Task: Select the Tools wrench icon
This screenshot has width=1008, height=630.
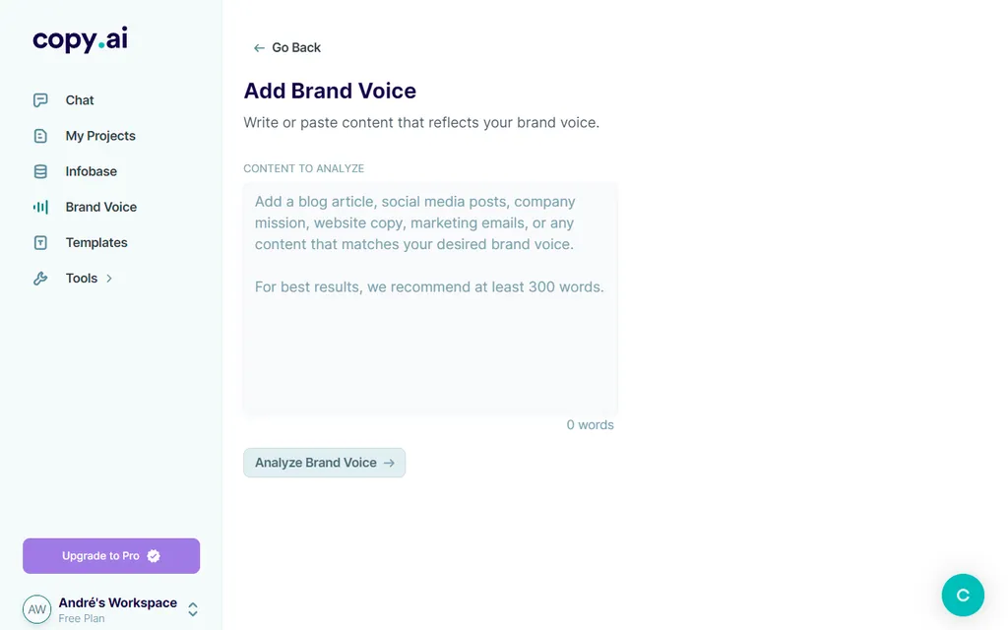Action: coord(39,278)
